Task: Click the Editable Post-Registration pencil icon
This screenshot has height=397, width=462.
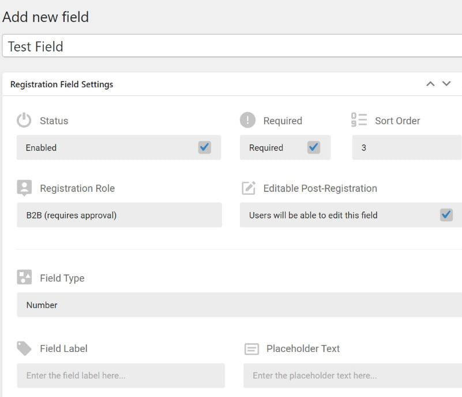Action: [248, 188]
